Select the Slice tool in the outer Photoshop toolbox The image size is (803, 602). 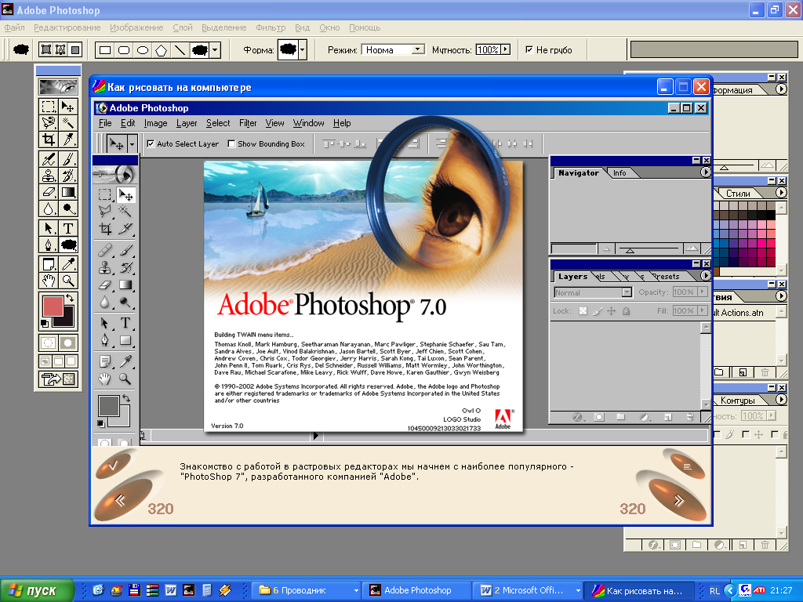pos(68,140)
